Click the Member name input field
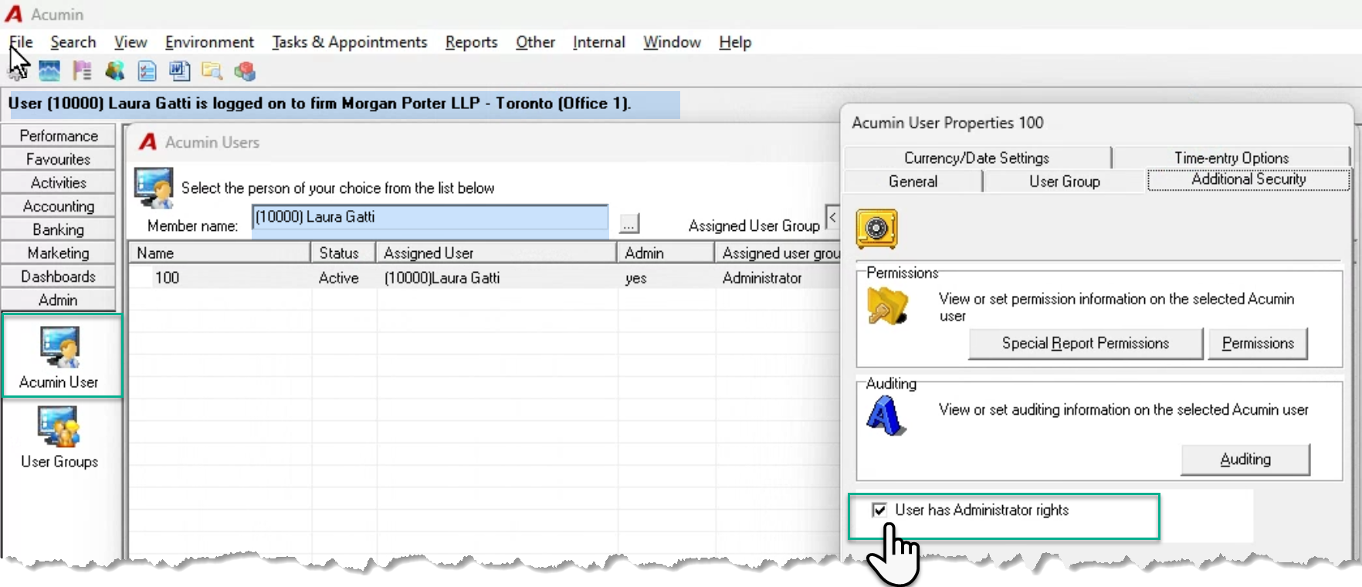The image size is (1362, 587). pyautogui.click(x=430, y=217)
